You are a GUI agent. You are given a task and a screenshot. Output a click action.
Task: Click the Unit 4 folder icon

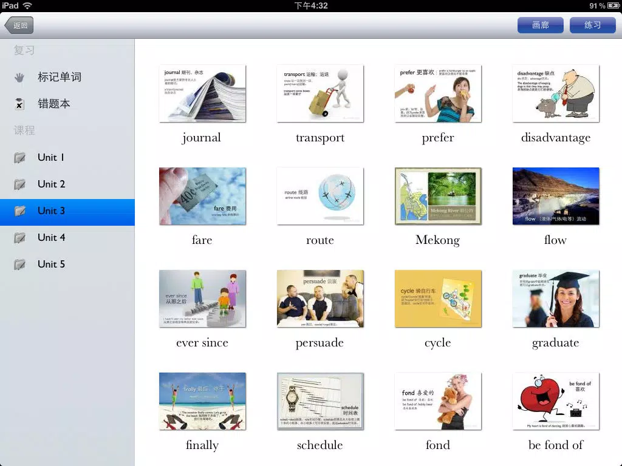point(19,238)
